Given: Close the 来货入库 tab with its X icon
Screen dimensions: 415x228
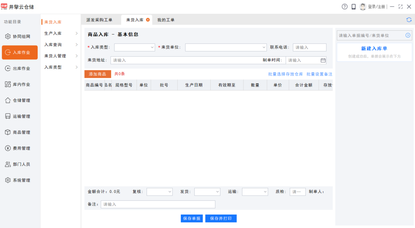Looking at the screenshot, I should 148,20.
